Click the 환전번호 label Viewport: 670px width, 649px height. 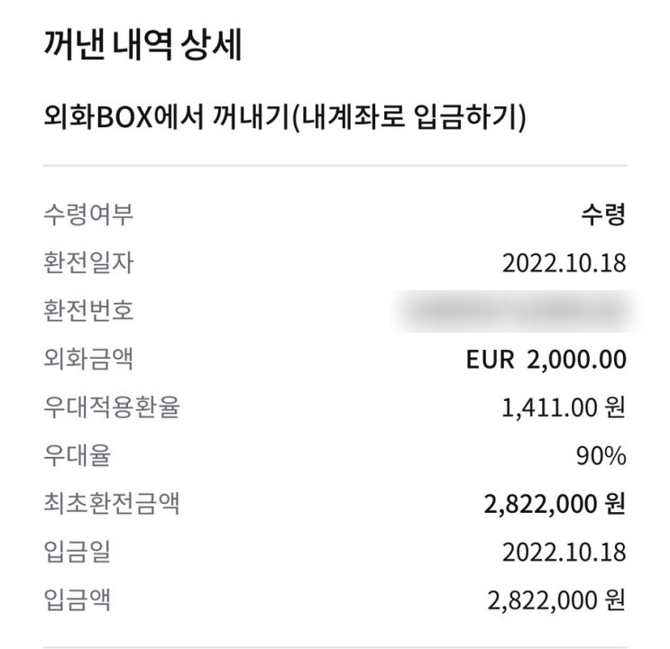pyautogui.click(x=89, y=311)
